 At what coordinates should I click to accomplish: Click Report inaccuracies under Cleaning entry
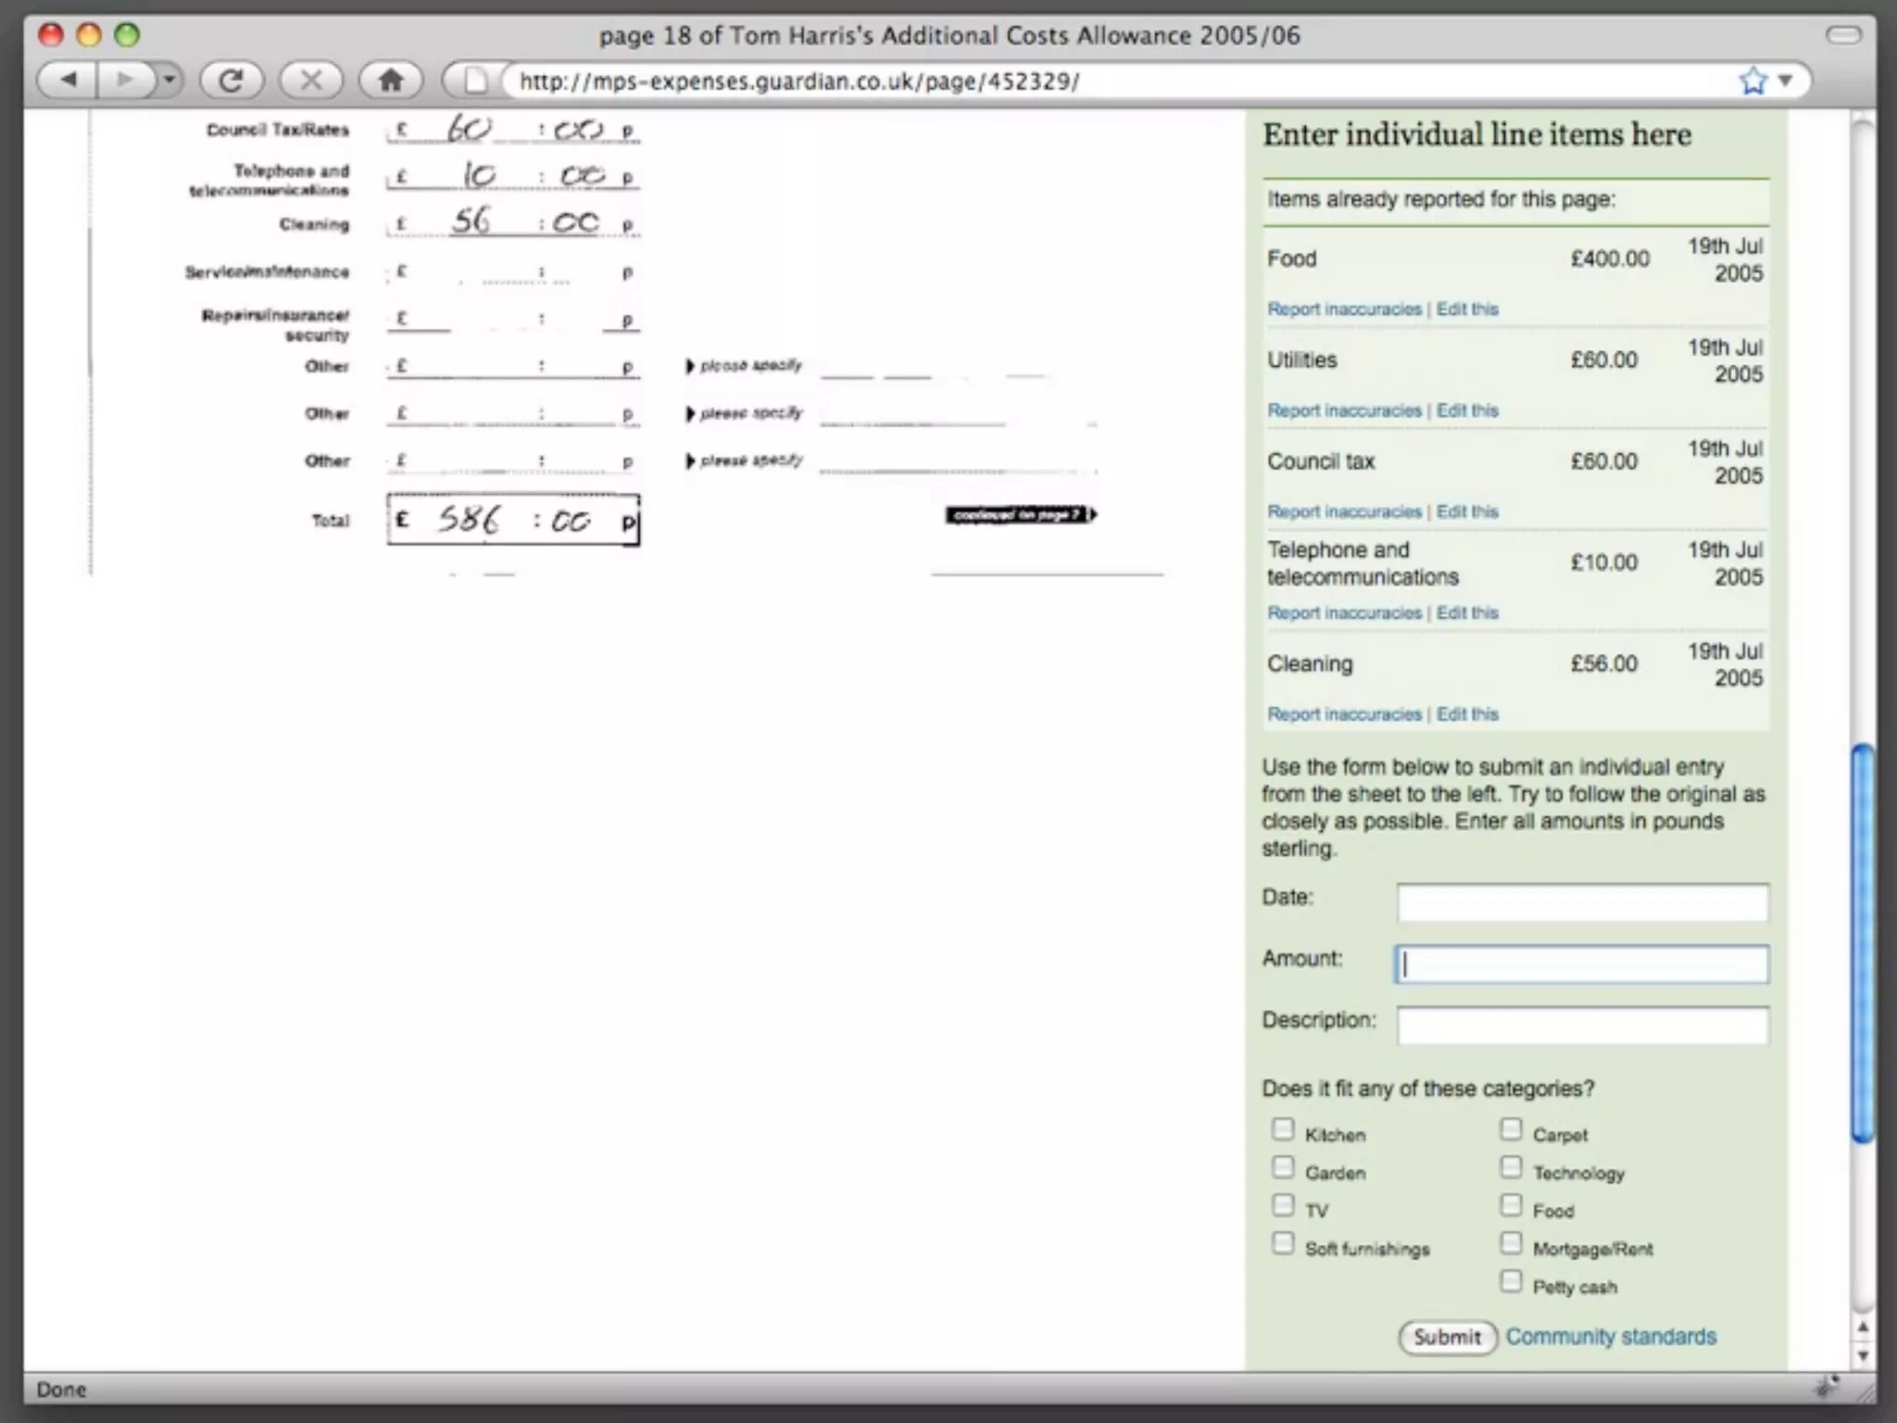(1344, 714)
